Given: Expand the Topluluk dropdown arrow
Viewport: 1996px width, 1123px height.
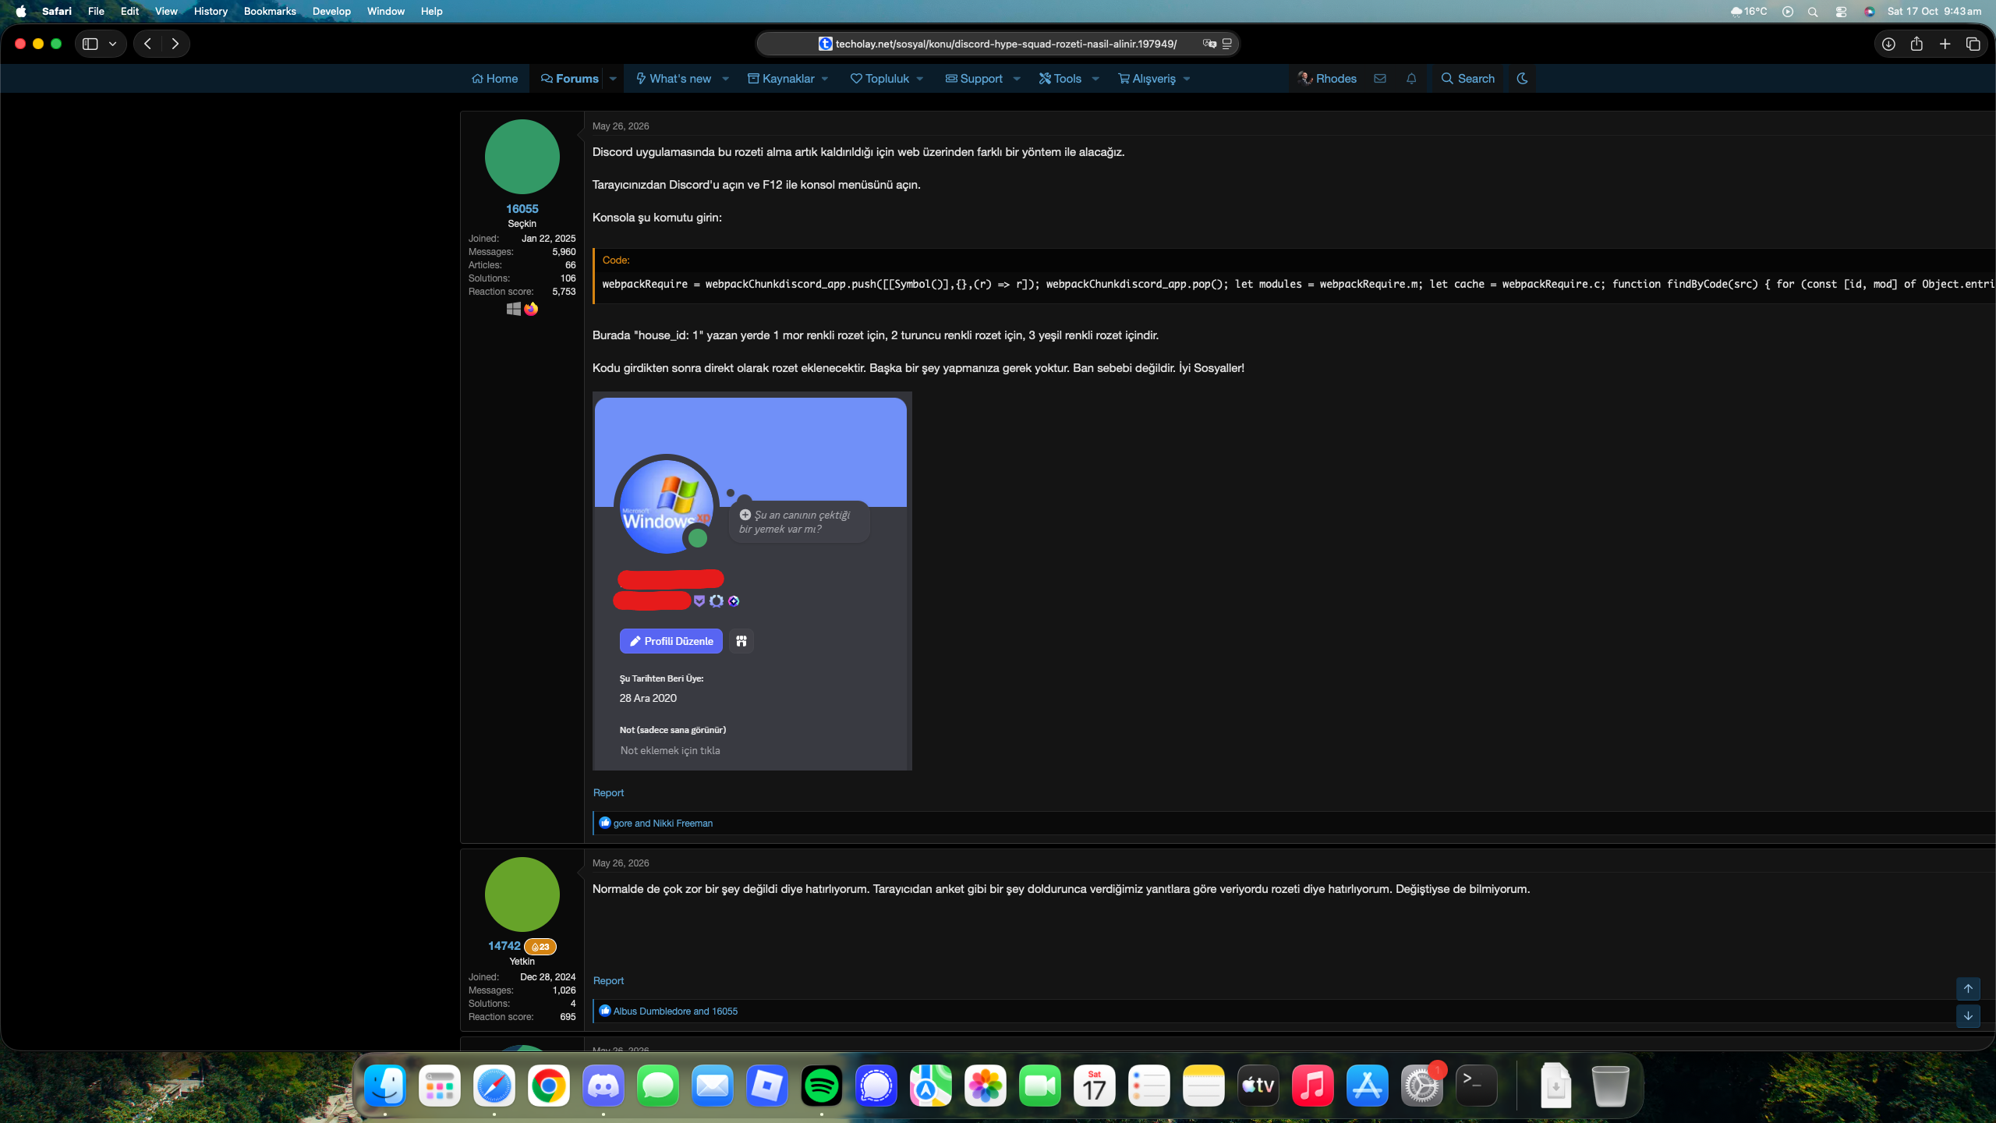Looking at the screenshot, I should pyautogui.click(x=920, y=78).
